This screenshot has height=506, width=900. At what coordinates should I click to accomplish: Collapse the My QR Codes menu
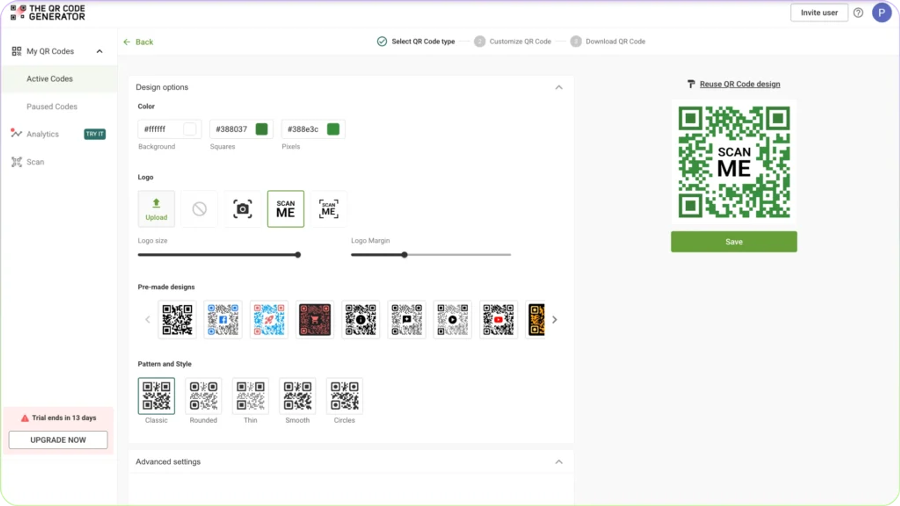[x=99, y=51]
